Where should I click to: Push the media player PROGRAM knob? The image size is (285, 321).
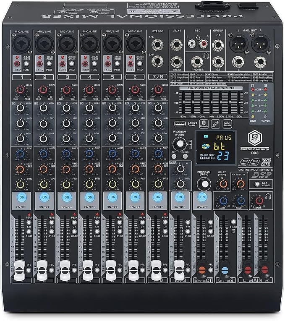[x=180, y=144]
